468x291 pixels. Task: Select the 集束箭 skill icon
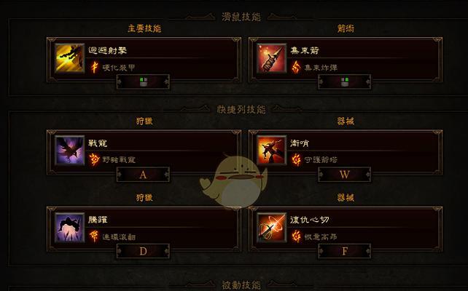271,58
